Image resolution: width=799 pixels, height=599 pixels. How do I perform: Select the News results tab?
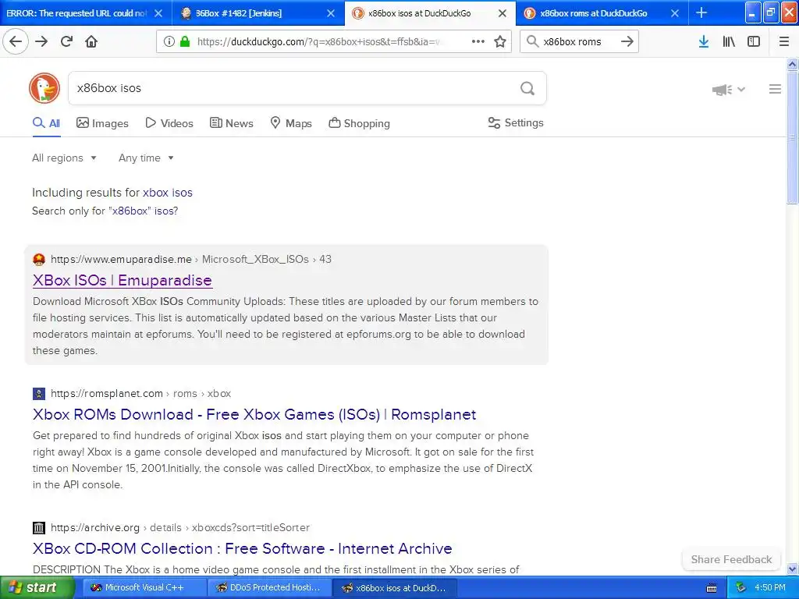[231, 123]
